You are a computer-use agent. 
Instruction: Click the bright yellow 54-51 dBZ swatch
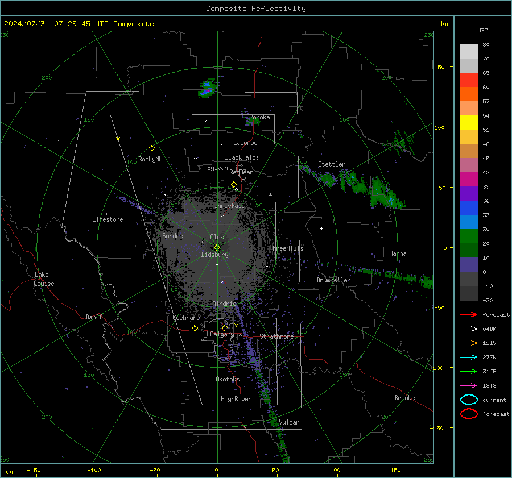[469, 123]
